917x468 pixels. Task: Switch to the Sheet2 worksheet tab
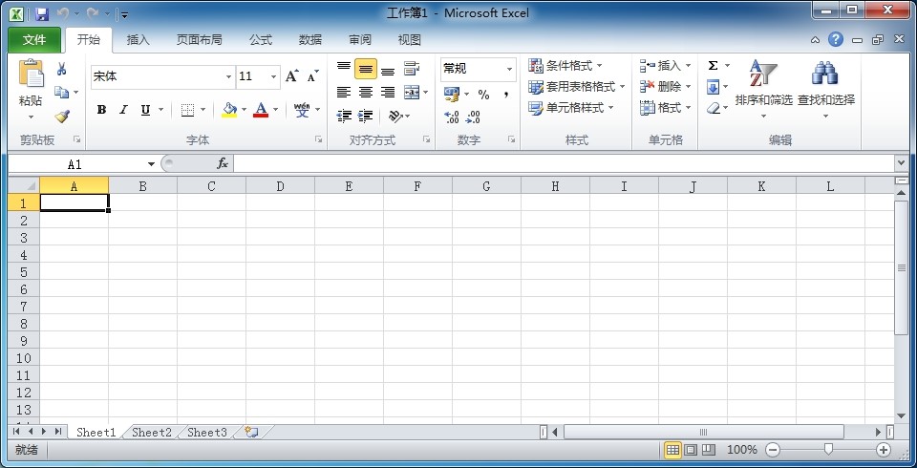(x=152, y=433)
